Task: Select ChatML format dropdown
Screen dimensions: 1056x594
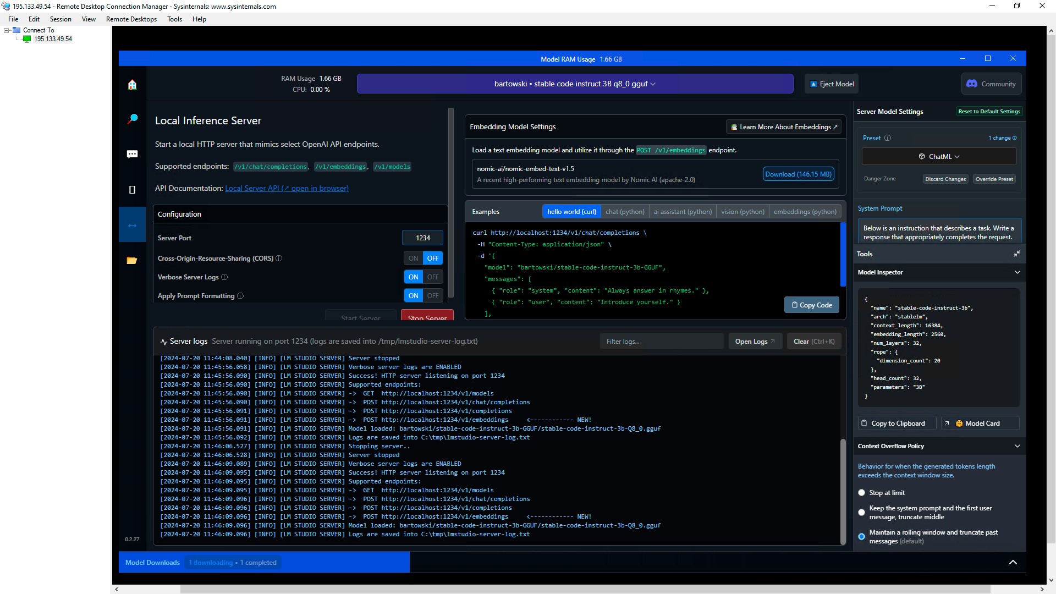Action: (940, 156)
